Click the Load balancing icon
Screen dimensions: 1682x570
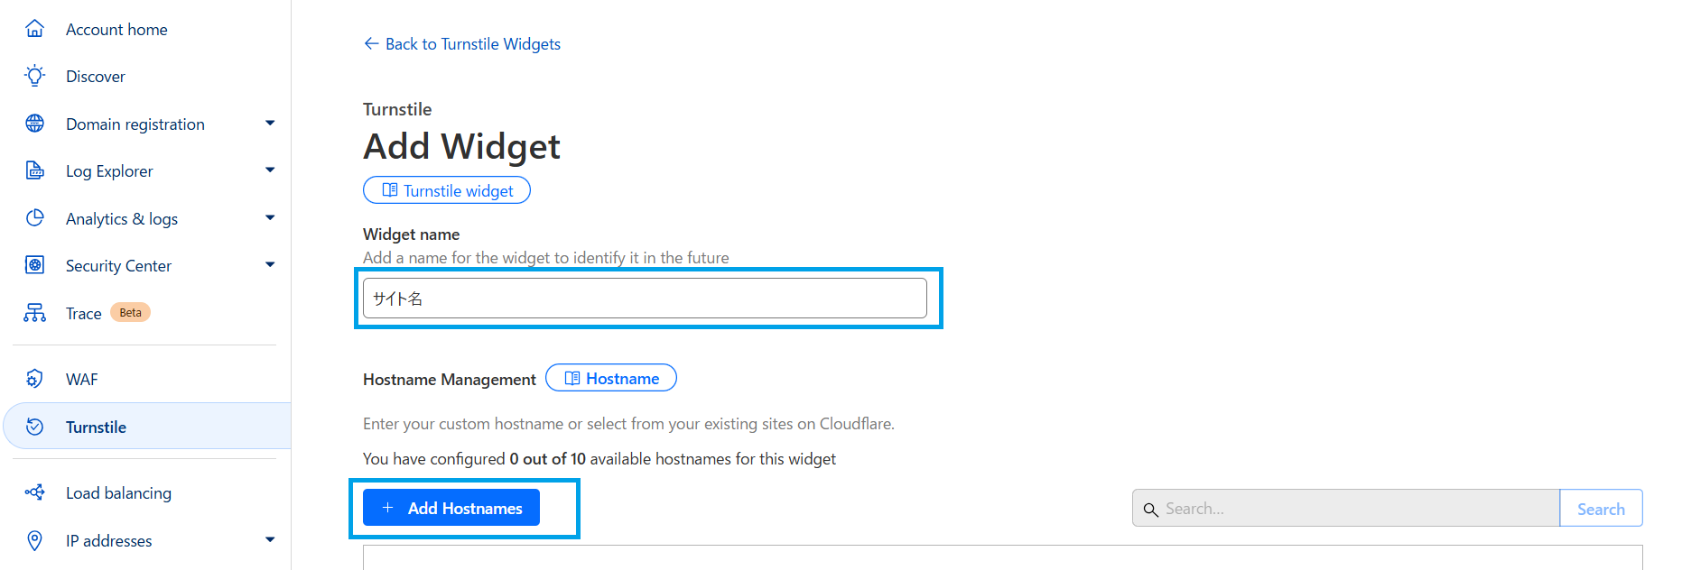(34, 492)
